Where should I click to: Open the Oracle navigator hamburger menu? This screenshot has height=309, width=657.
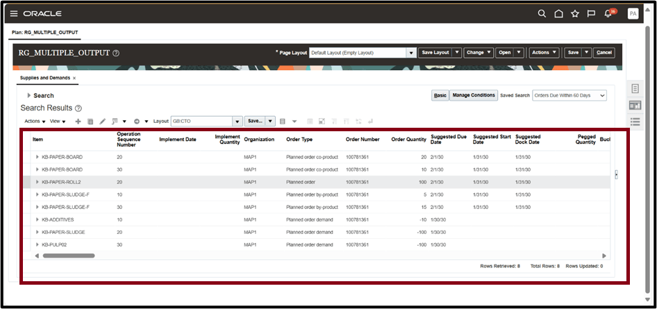point(14,14)
